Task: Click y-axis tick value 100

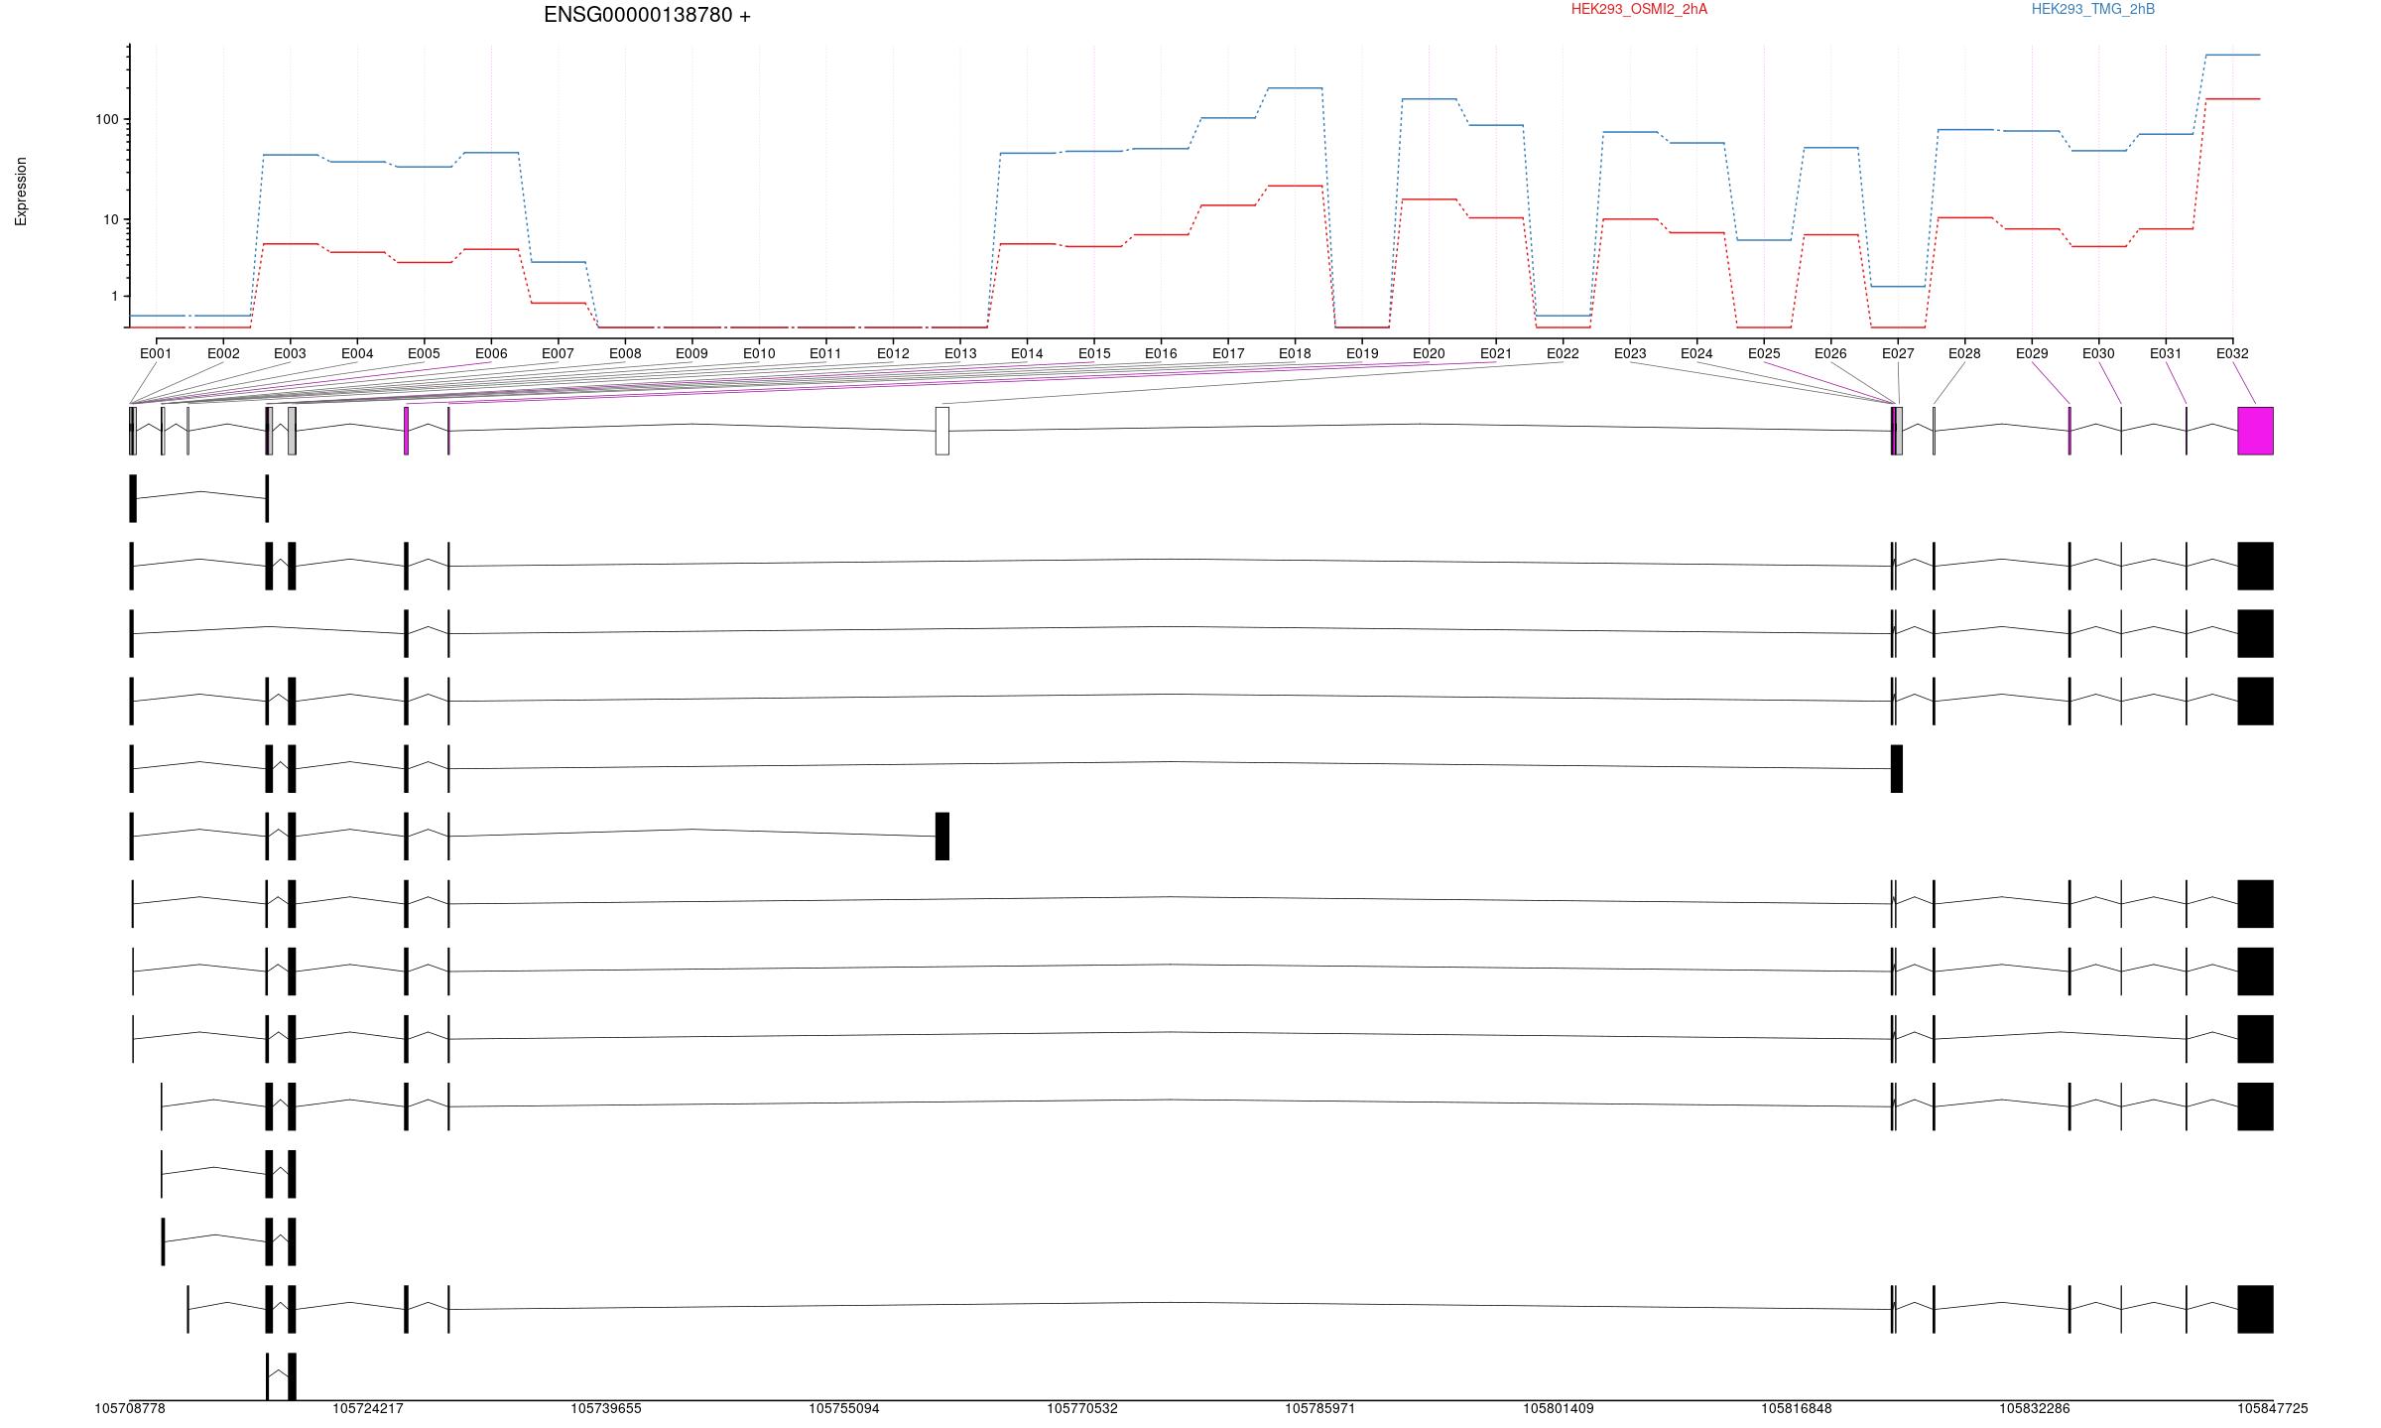Action: coord(106,119)
